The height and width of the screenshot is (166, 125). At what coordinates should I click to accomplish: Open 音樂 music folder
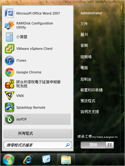84,46
